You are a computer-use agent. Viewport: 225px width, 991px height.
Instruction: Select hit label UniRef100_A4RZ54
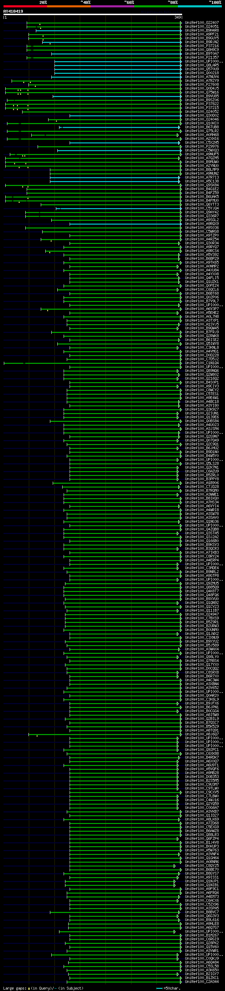click(x=201, y=239)
